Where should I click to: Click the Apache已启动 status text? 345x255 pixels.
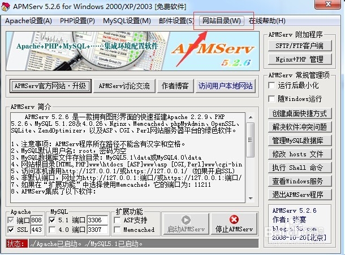pos(56,244)
